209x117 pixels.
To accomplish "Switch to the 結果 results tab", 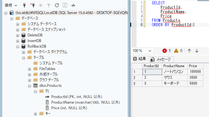I will click(x=140, y=59).
